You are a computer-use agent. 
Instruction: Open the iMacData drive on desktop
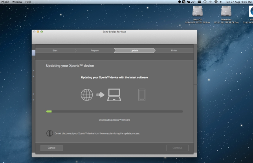[226, 12]
